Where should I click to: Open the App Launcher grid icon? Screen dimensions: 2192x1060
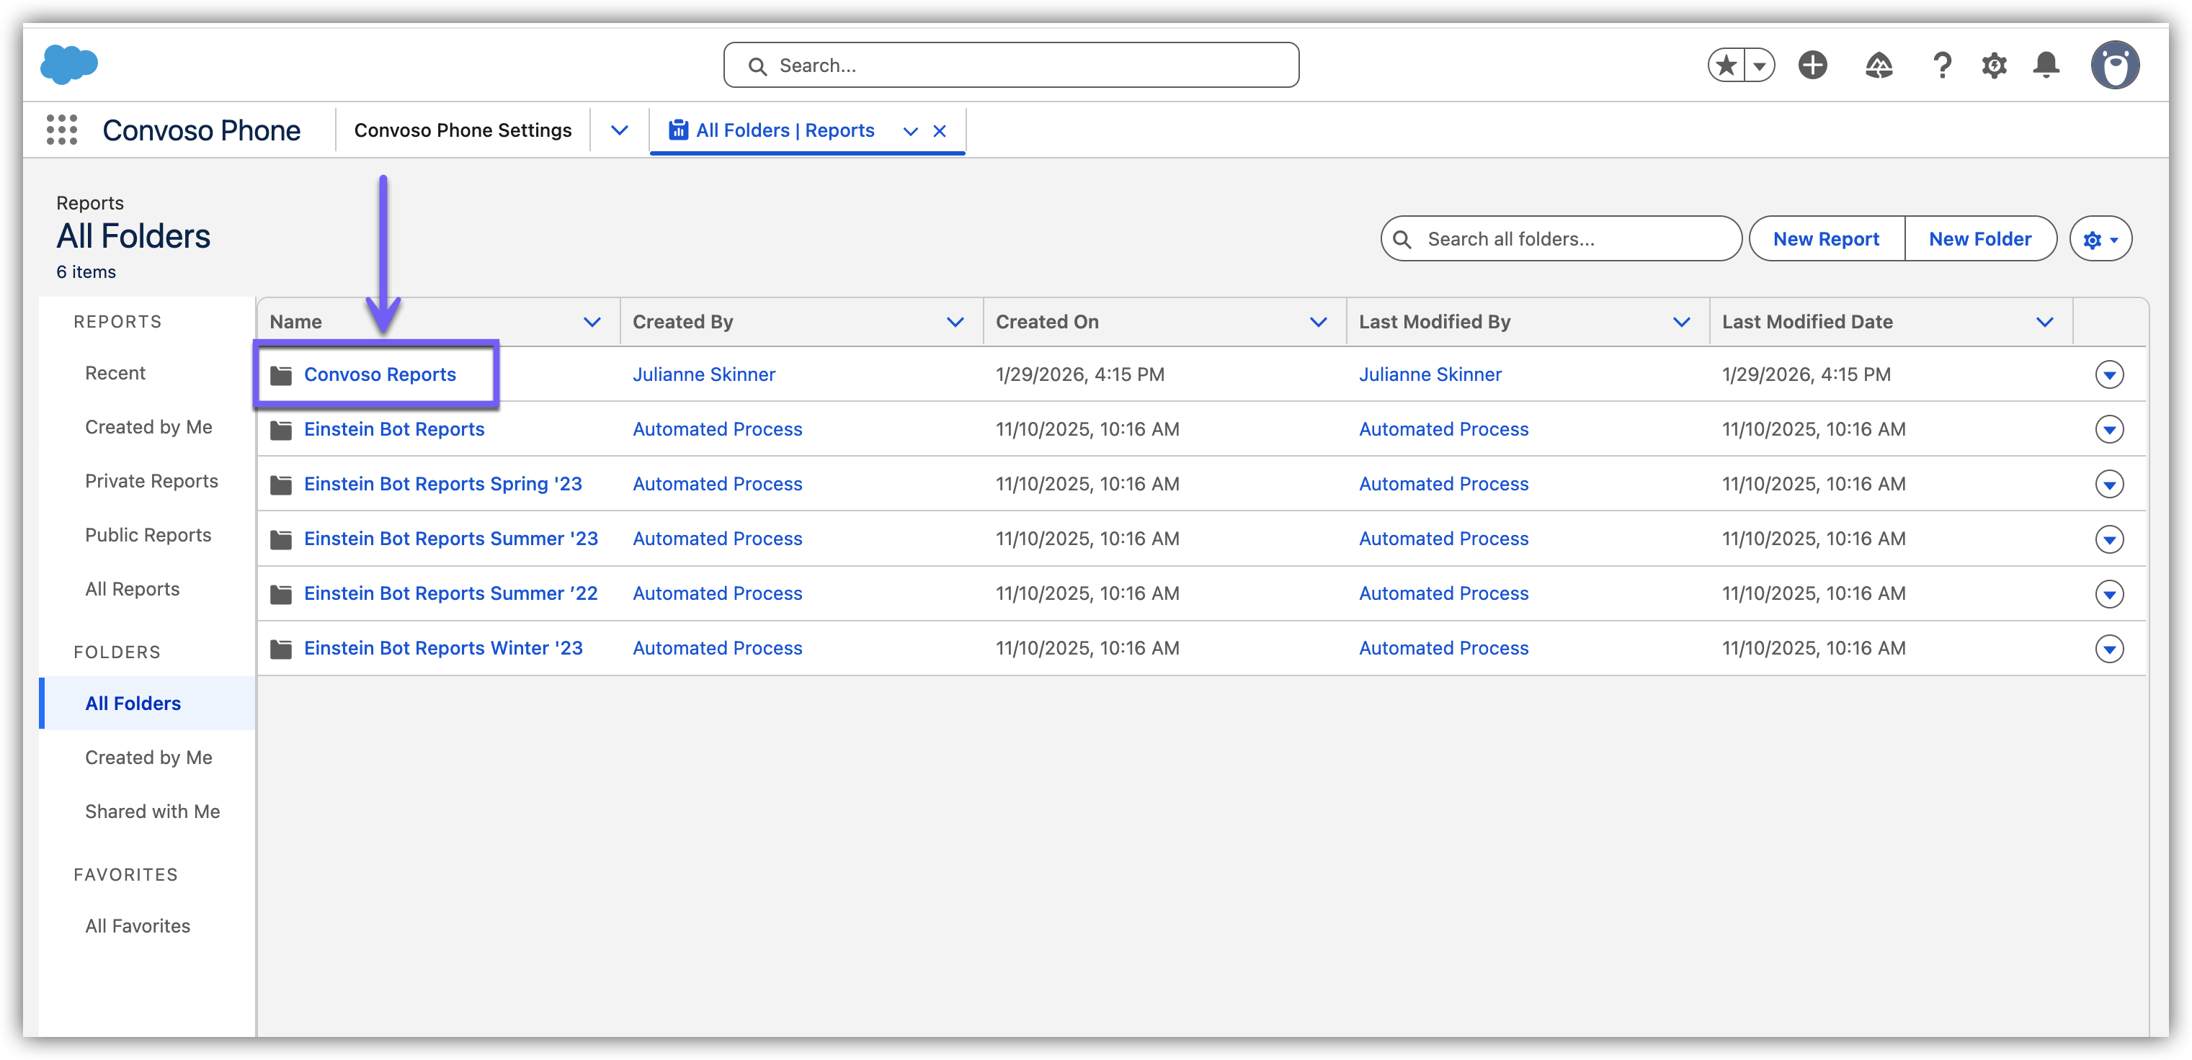(61, 130)
